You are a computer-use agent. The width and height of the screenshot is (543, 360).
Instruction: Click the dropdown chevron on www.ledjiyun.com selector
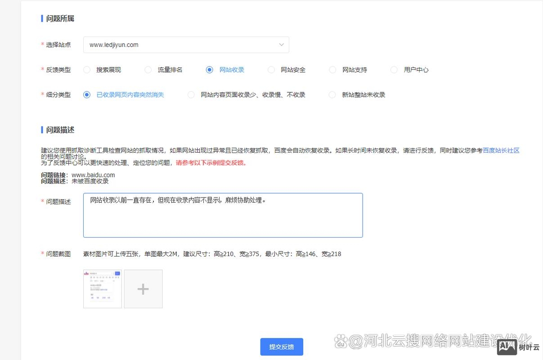282,45
